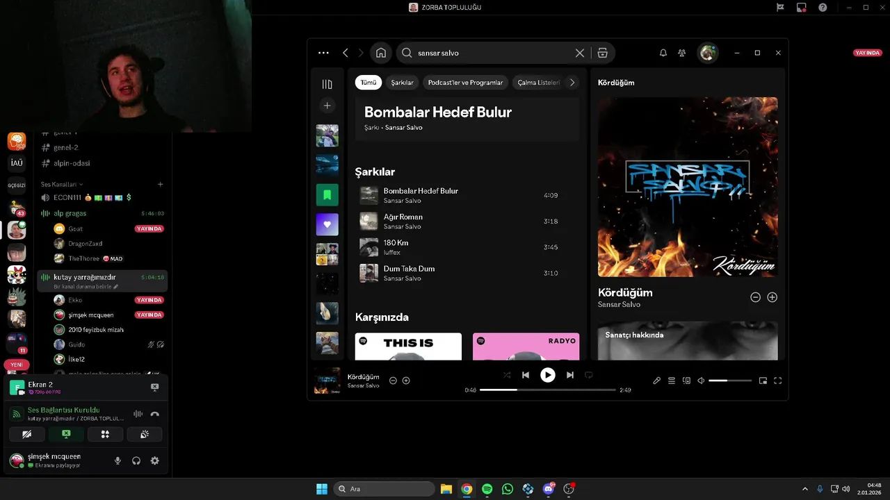
Task: Skip to next track
Action: click(570, 375)
